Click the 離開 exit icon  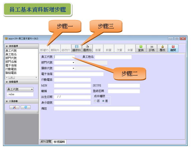(x=173, y=48)
